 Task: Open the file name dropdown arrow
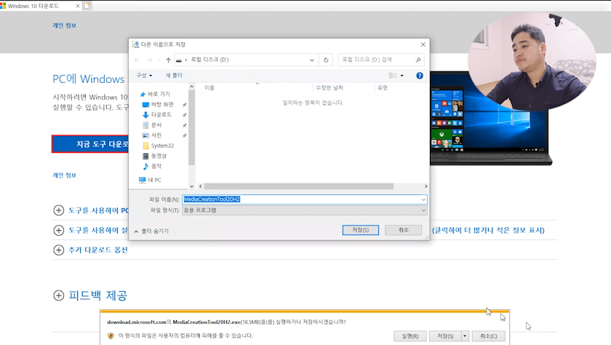click(423, 199)
